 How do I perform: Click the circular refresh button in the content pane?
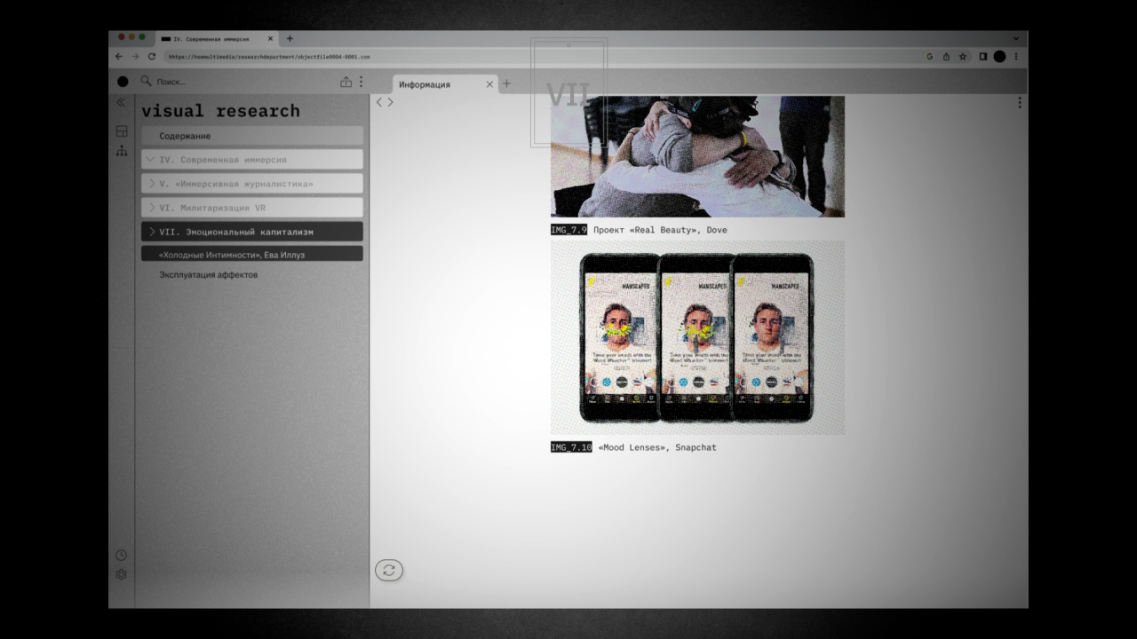click(x=389, y=571)
